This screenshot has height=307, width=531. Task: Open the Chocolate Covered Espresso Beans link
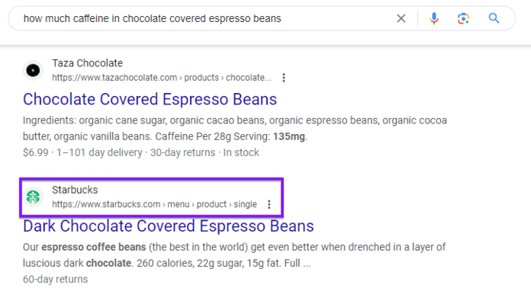[x=150, y=99]
